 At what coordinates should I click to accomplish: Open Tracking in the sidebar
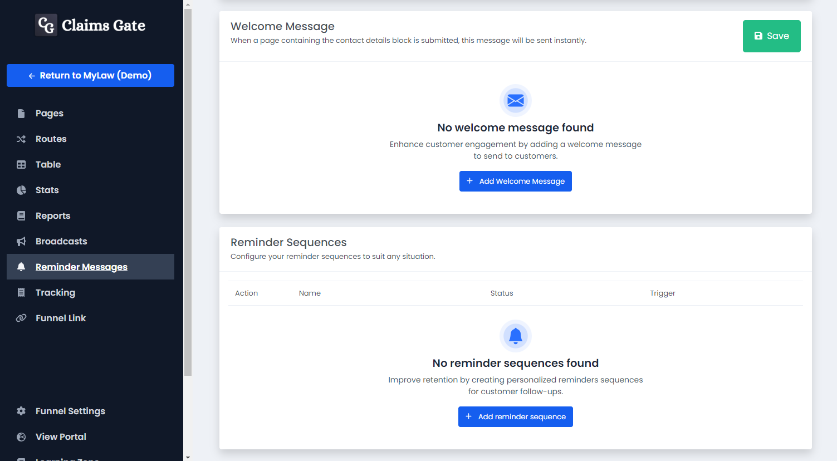[x=90, y=292]
